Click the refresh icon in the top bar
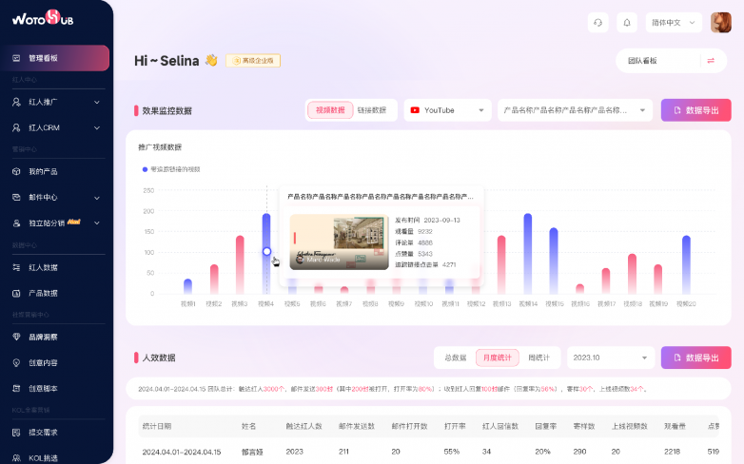 pyautogui.click(x=598, y=22)
